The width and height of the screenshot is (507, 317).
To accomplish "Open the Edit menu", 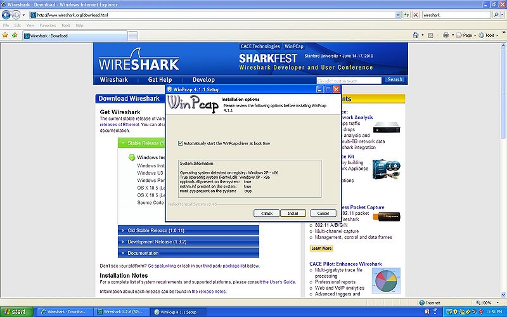I will point(18,25).
